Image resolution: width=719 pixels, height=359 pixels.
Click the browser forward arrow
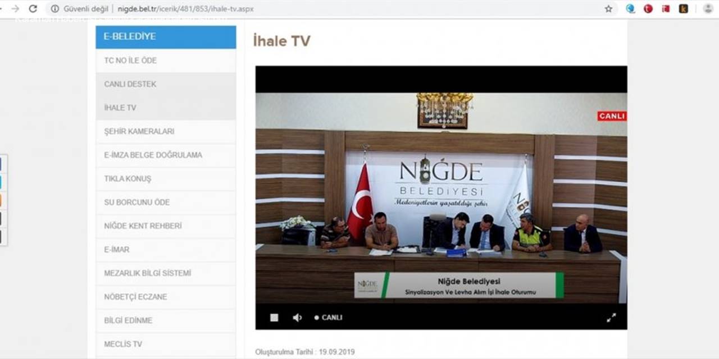(15, 9)
